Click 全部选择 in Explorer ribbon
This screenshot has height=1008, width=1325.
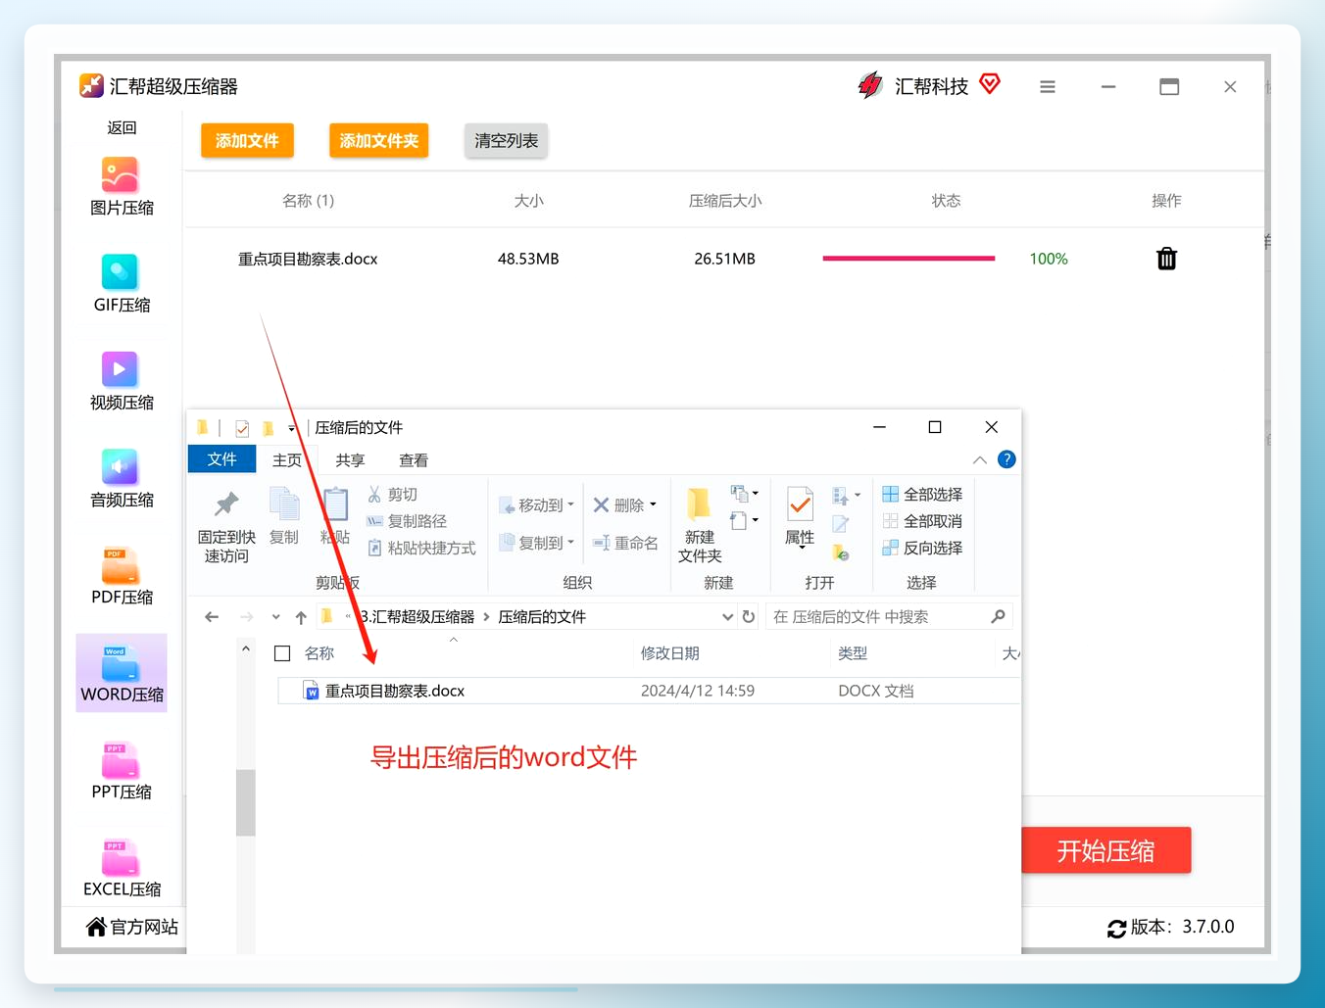tap(922, 495)
